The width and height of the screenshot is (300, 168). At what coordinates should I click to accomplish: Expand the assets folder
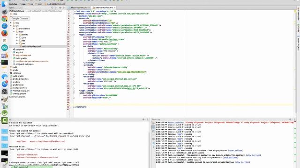click(17, 35)
